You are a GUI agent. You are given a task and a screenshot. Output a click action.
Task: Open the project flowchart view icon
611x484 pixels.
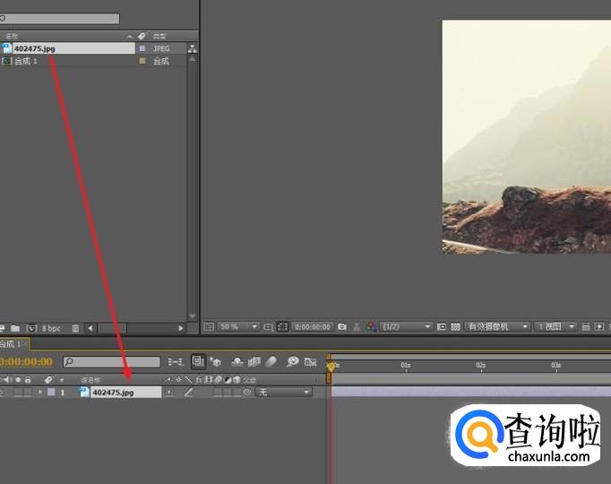[193, 48]
